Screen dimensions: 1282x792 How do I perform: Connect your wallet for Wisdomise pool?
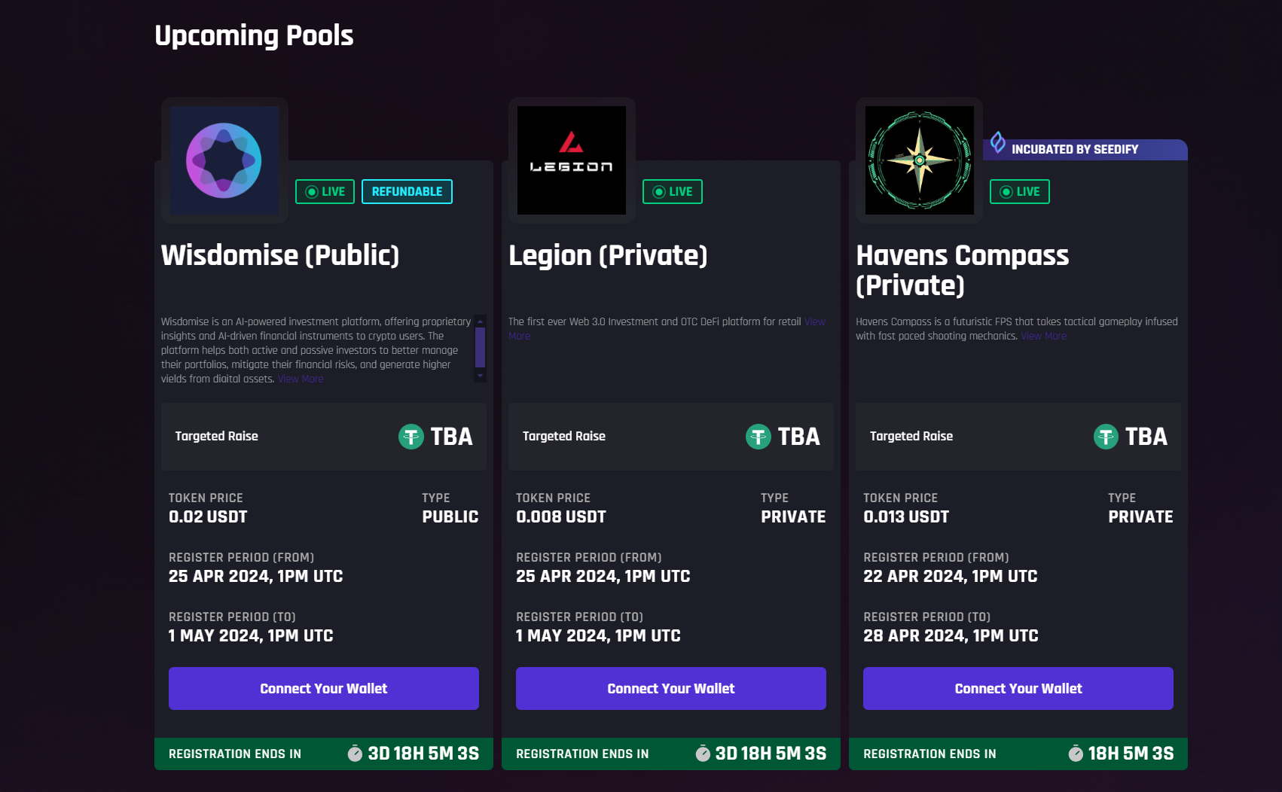coord(324,688)
